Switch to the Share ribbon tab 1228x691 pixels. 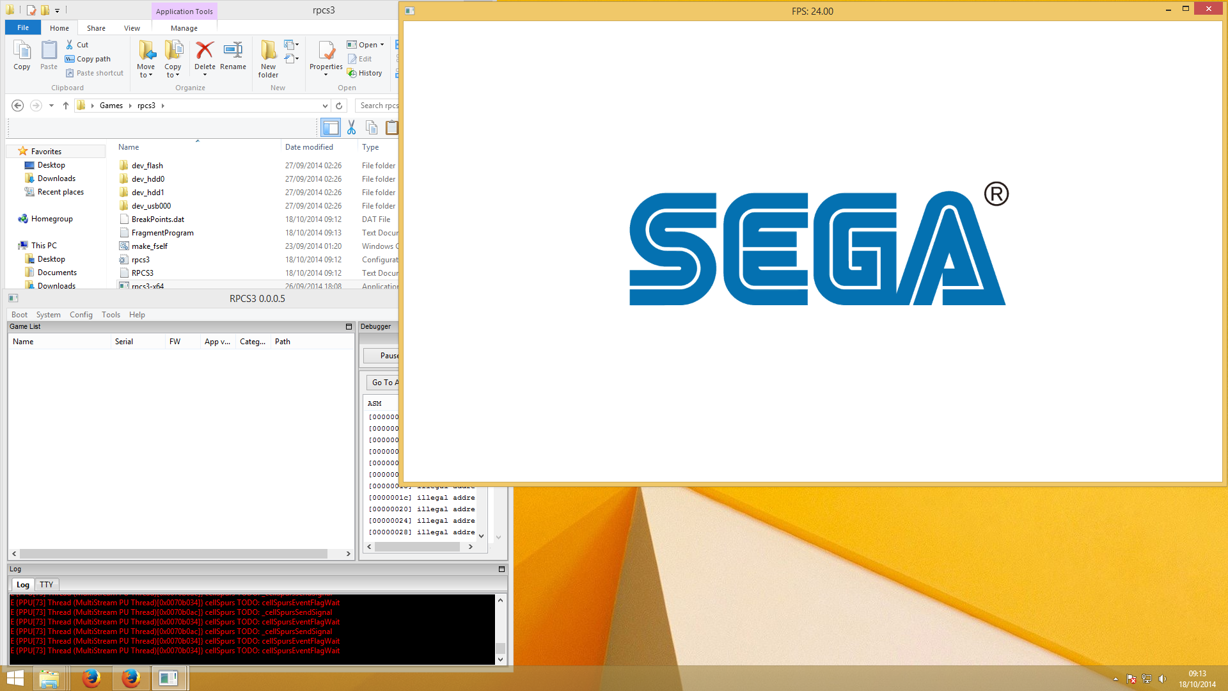point(96,28)
